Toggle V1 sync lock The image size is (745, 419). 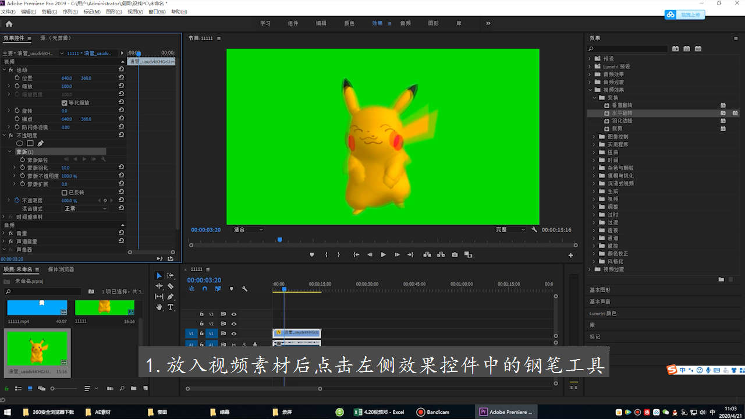coord(223,333)
